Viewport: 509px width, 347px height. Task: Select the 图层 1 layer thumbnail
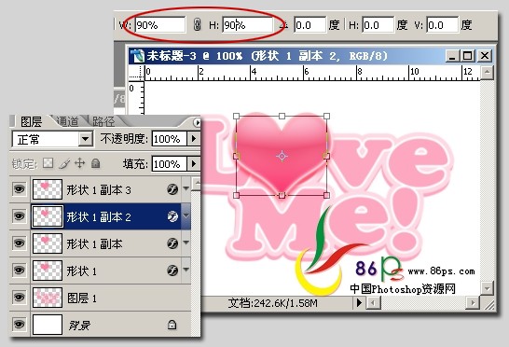(x=48, y=297)
